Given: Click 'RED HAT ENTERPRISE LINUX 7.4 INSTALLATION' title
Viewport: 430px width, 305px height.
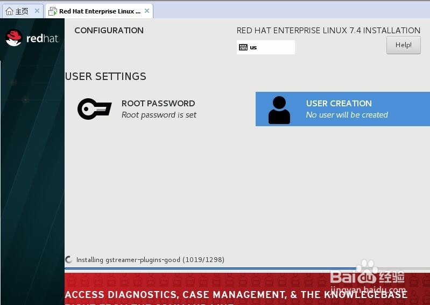Looking at the screenshot, I should coord(328,31).
